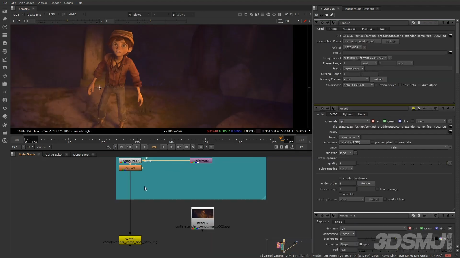Image resolution: width=460 pixels, height=258 pixels.
Task: Step forward one frame
Action: (x=171, y=147)
